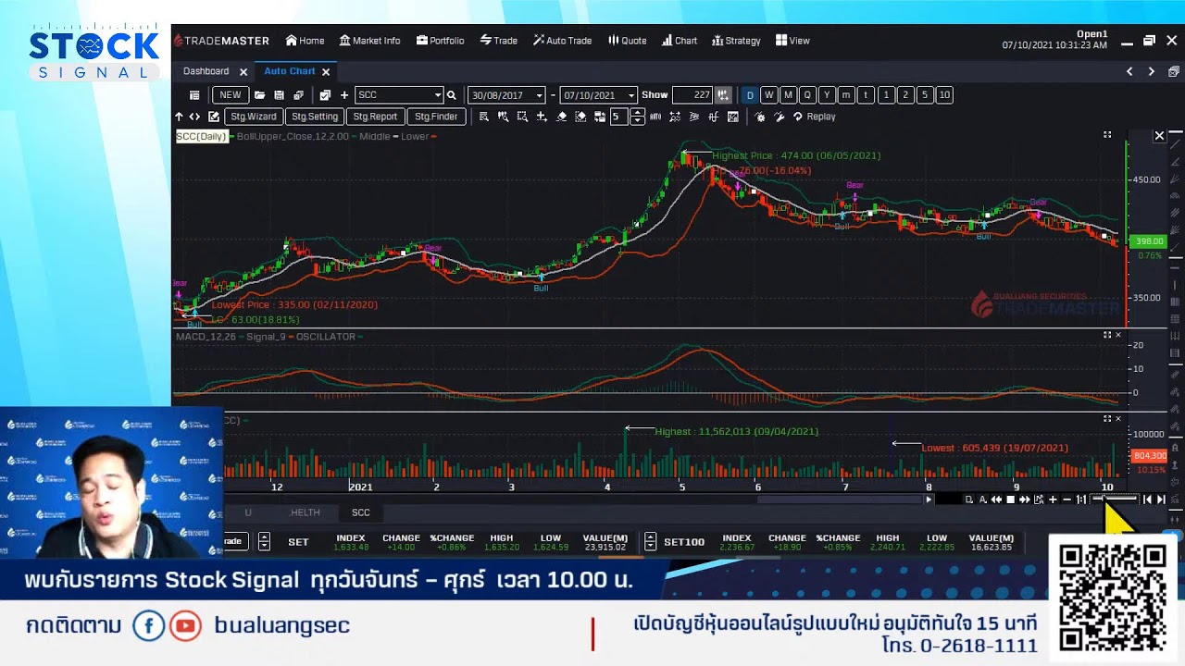Image resolution: width=1185 pixels, height=666 pixels.
Task: Open the Portfolio menu
Action: pos(441,41)
